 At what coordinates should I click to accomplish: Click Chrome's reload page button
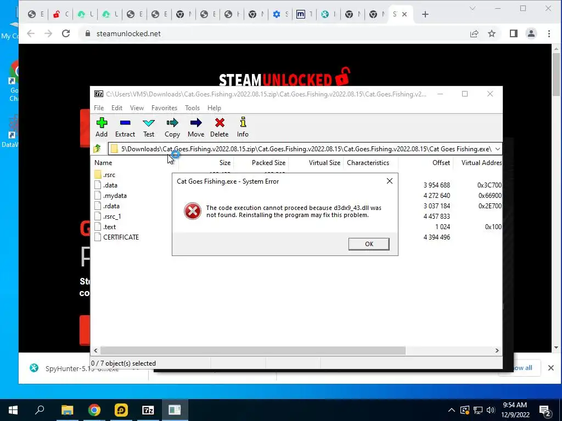point(66,33)
